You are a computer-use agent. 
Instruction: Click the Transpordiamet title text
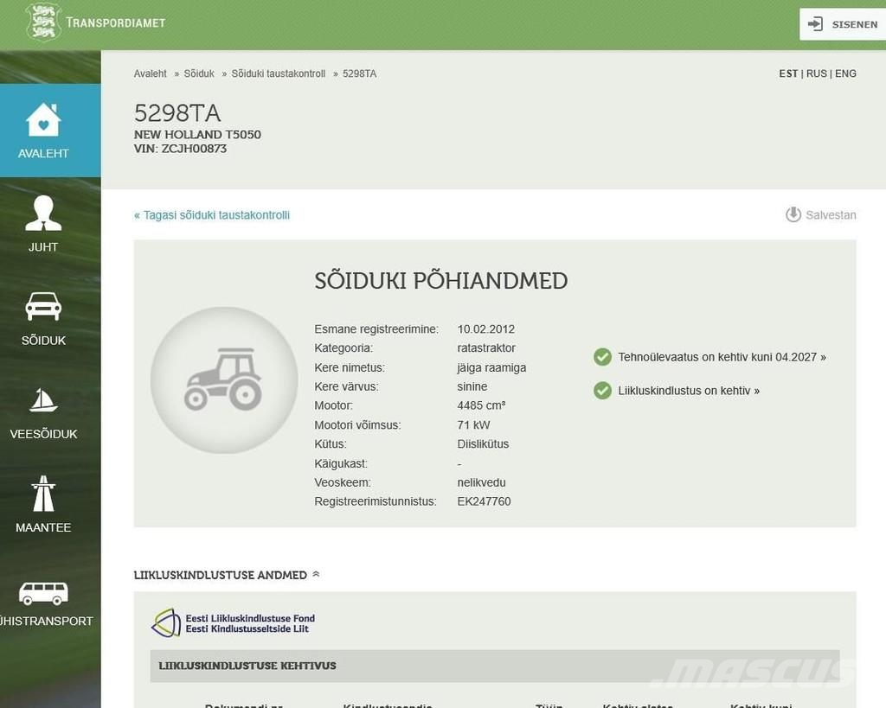click(x=115, y=22)
